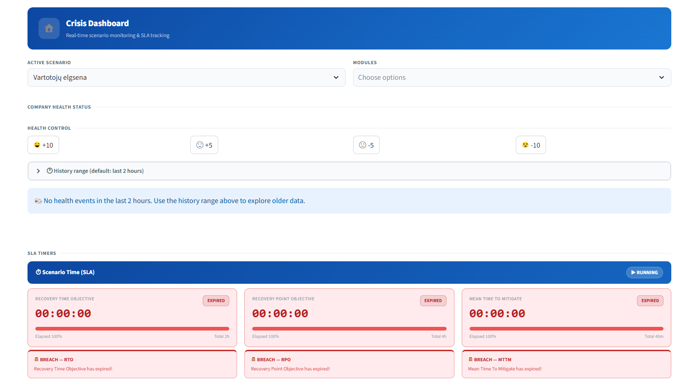Add +5 health with smiling face button
The height and width of the screenshot is (386, 680).
[x=204, y=145]
